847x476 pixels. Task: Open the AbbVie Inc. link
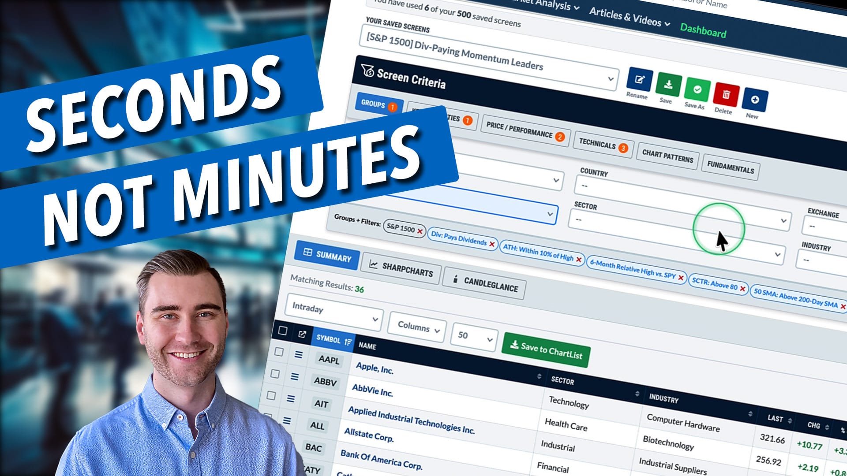(x=372, y=390)
